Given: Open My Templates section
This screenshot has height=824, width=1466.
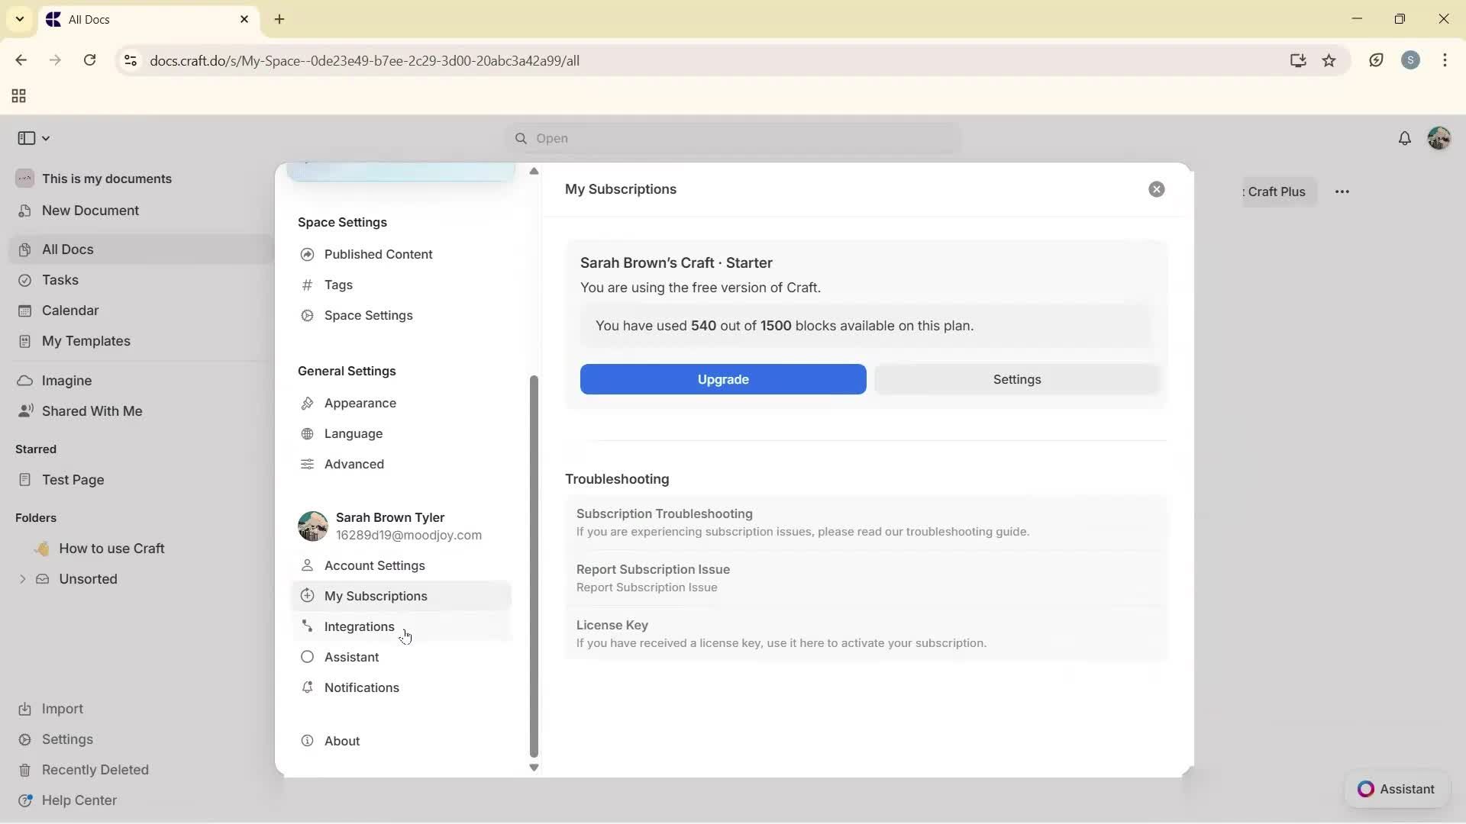Looking at the screenshot, I should (x=85, y=341).
